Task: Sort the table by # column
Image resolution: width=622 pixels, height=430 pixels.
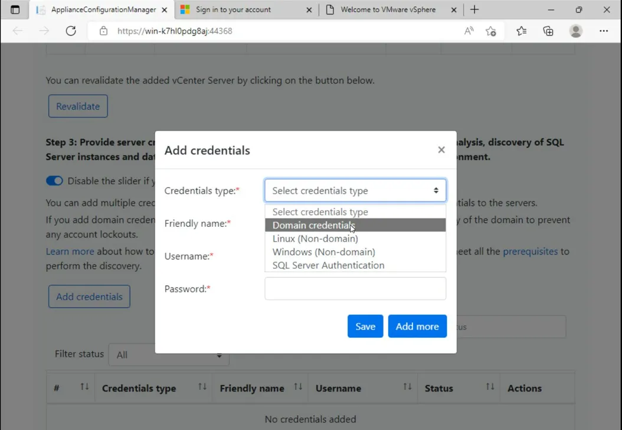Action: click(84, 387)
